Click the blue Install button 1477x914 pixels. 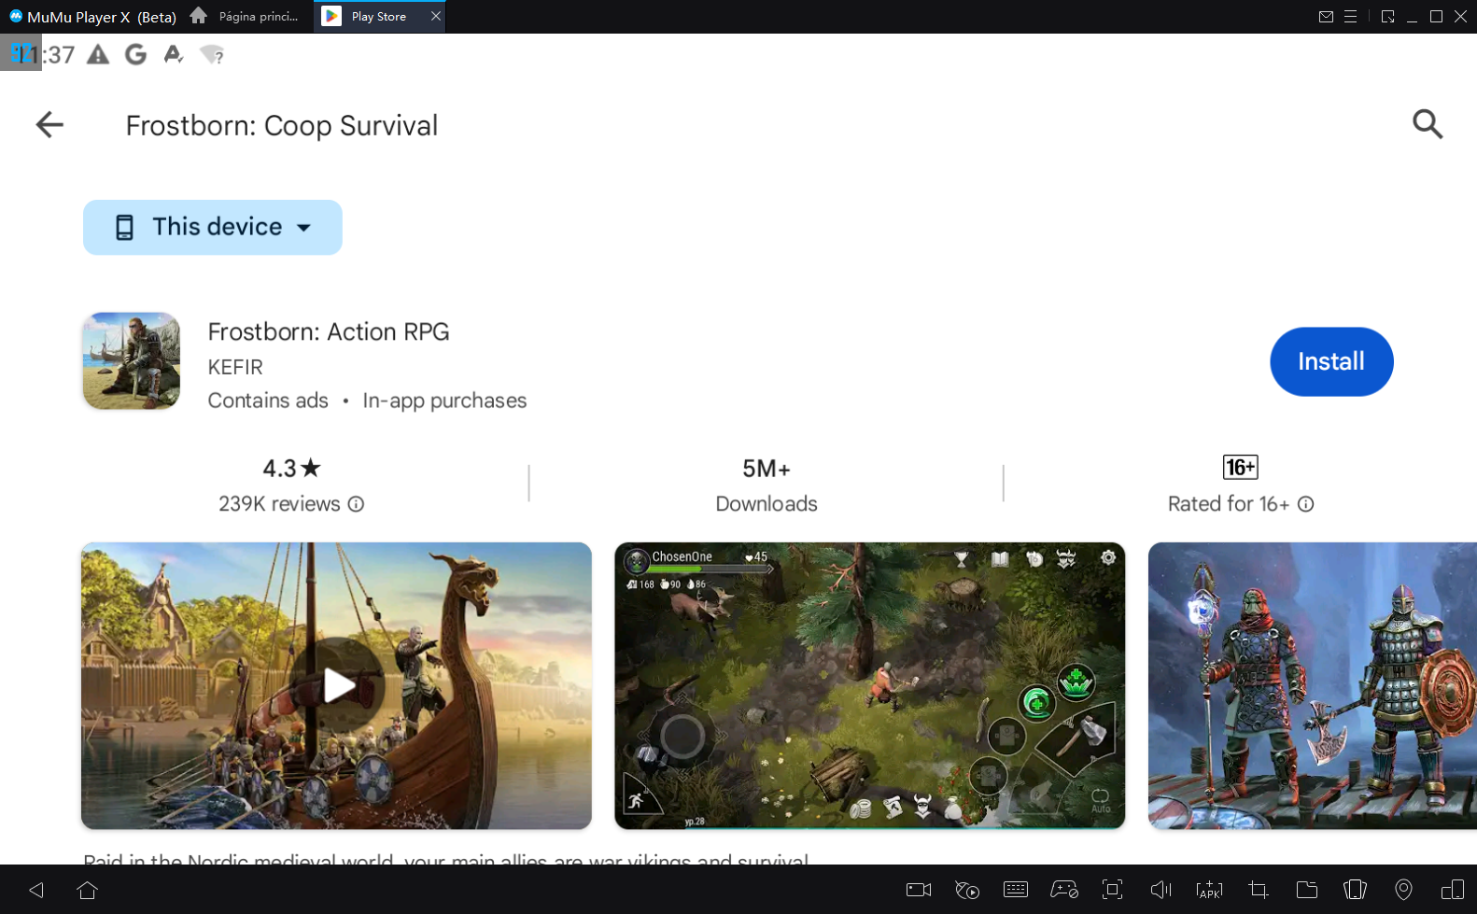tap(1330, 361)
